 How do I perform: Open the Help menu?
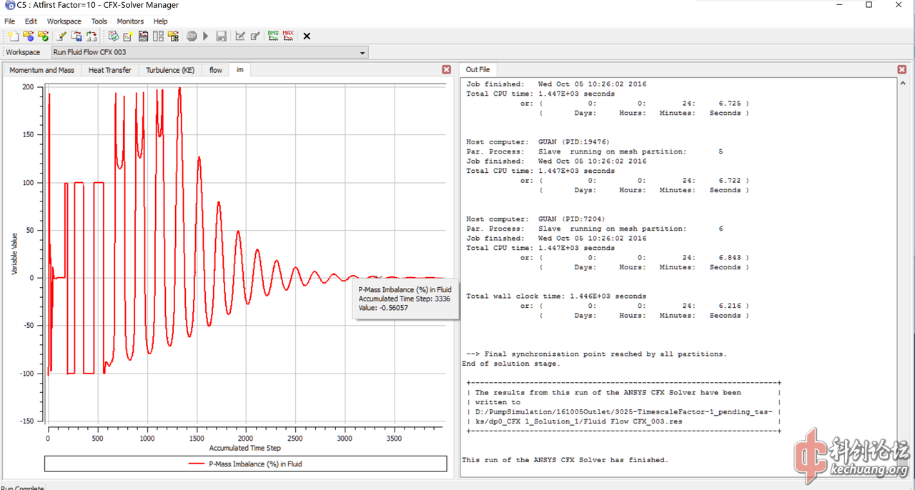[x=160, y=21]
